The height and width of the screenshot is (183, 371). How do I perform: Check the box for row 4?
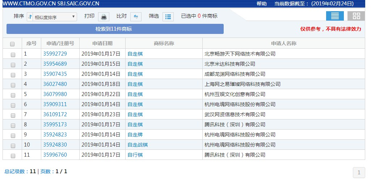pyautogui.click(x=13, y=85)
